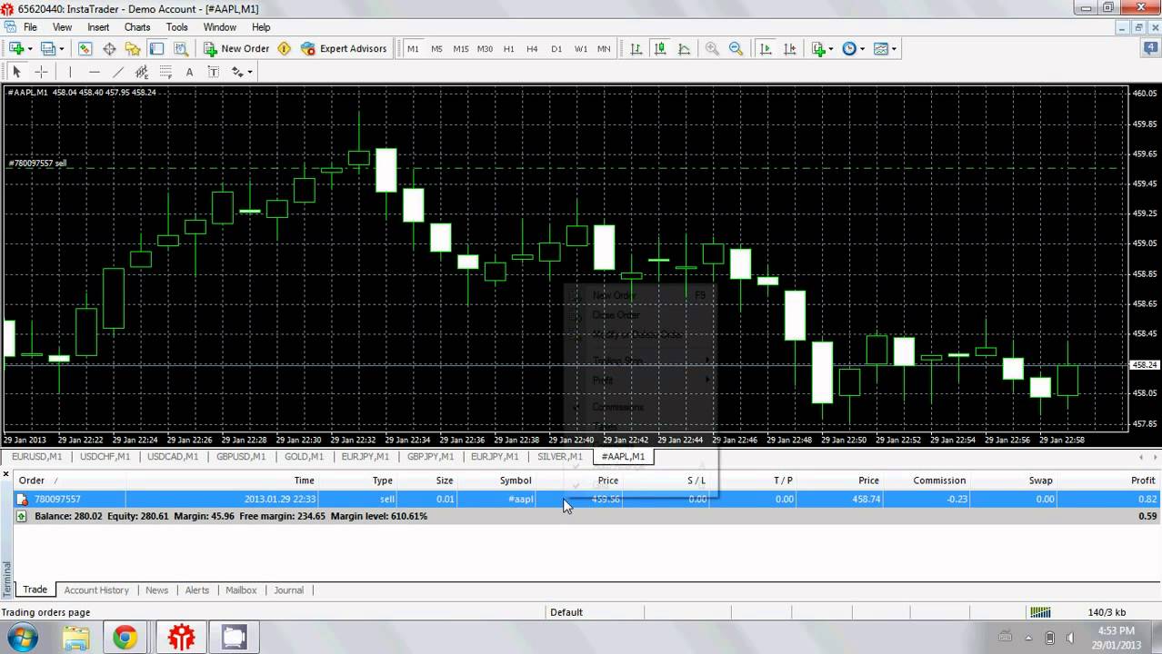Switch the chart to Bar Chart view
Viewport: 1162px width, 654px height.
click(x=636, y=49)
